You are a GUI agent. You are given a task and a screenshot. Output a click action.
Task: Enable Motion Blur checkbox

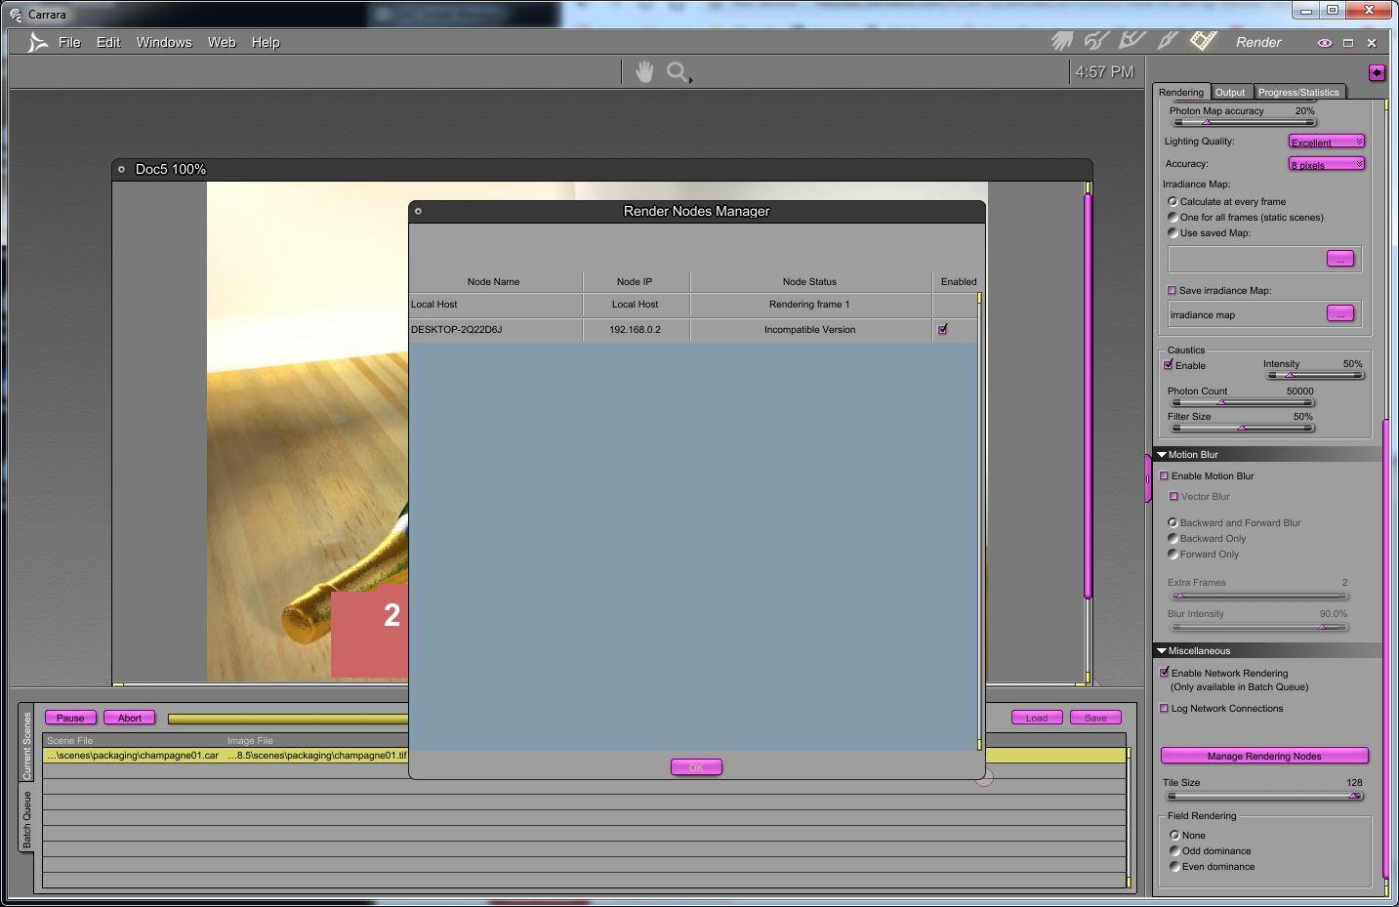click(x=1164, y=475)
